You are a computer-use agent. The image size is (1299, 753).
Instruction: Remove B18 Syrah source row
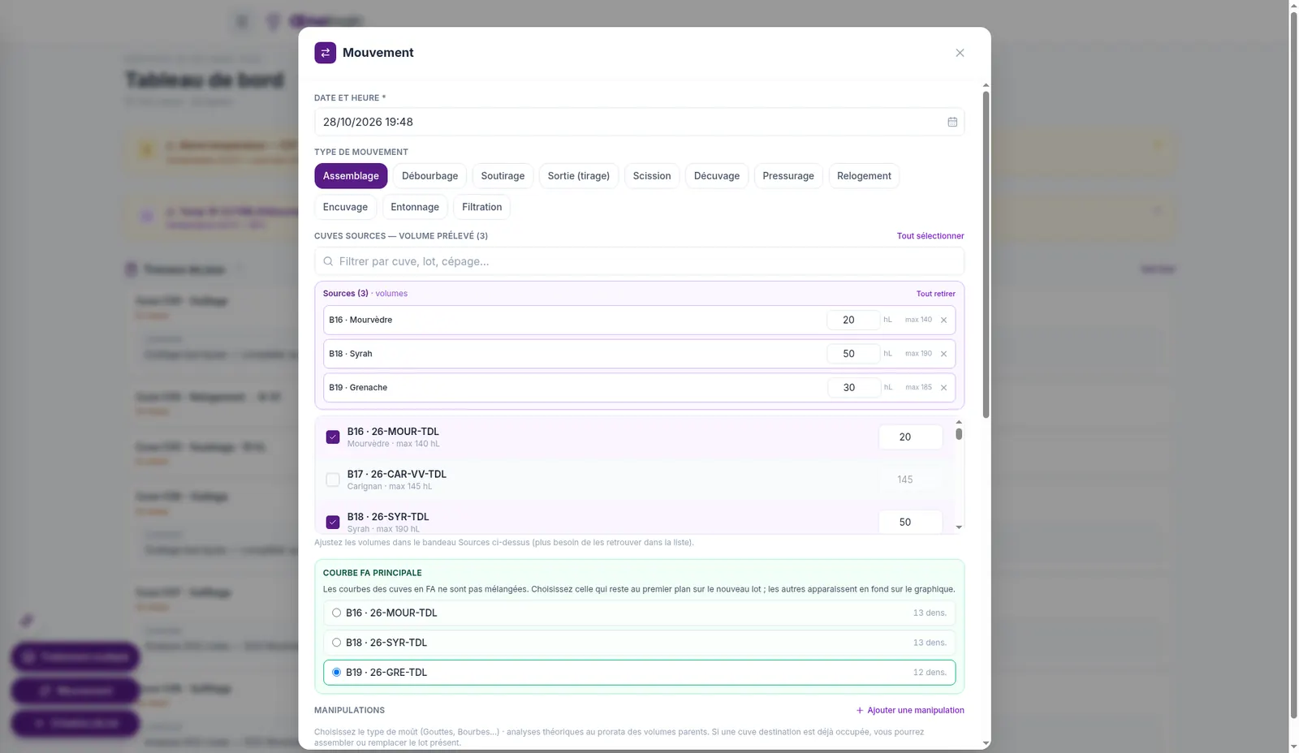pos(943,354)
